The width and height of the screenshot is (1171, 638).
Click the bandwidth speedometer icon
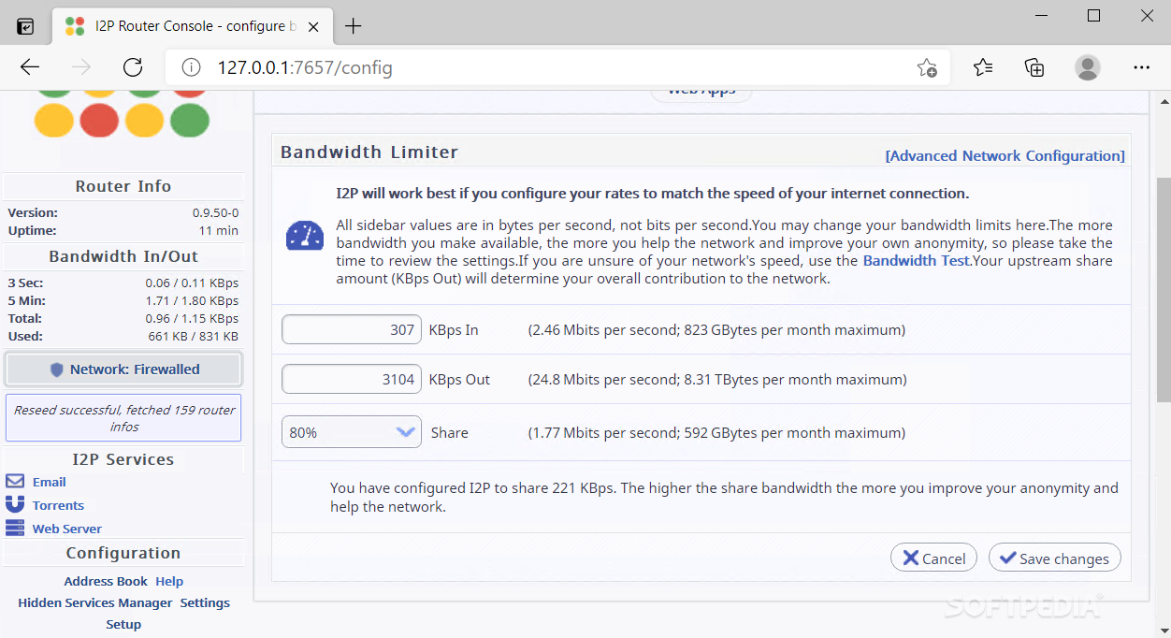304,235
